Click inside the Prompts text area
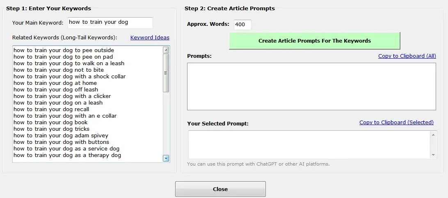448x198 pixels. coord(311,86)
